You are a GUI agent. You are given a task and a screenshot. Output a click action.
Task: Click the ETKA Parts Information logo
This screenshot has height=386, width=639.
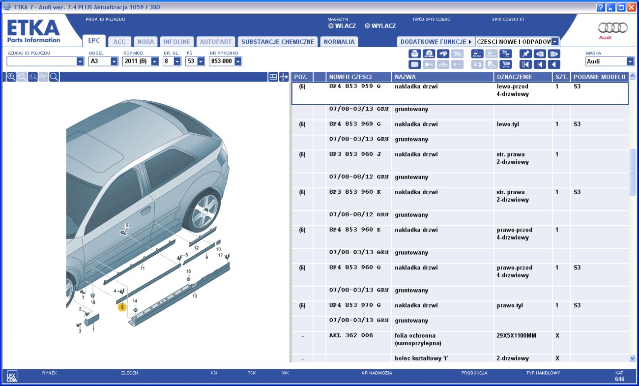(33, 31)
